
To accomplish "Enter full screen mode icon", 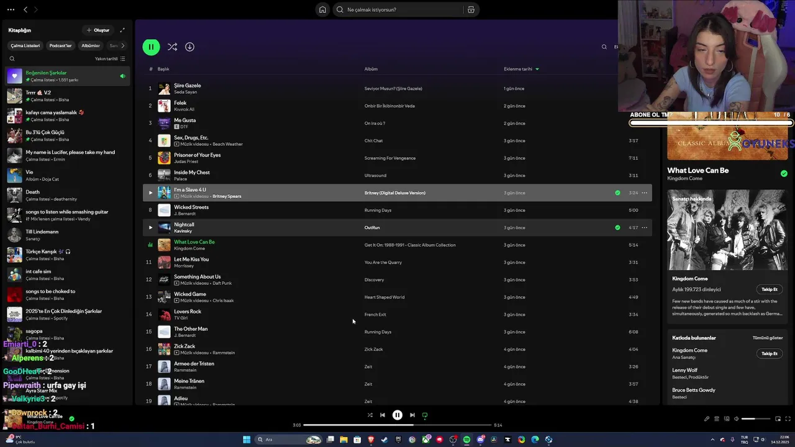I will (789, 419).
